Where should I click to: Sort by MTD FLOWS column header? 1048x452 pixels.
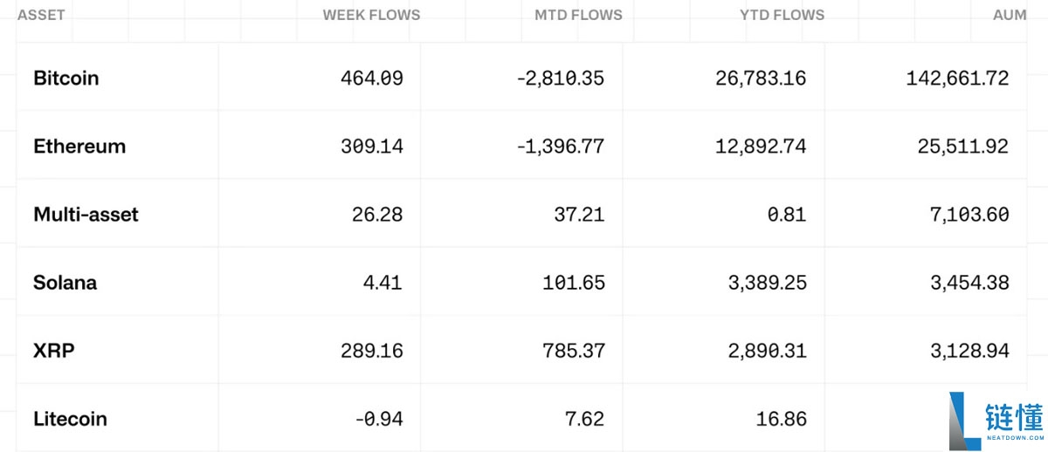[578, 15]
